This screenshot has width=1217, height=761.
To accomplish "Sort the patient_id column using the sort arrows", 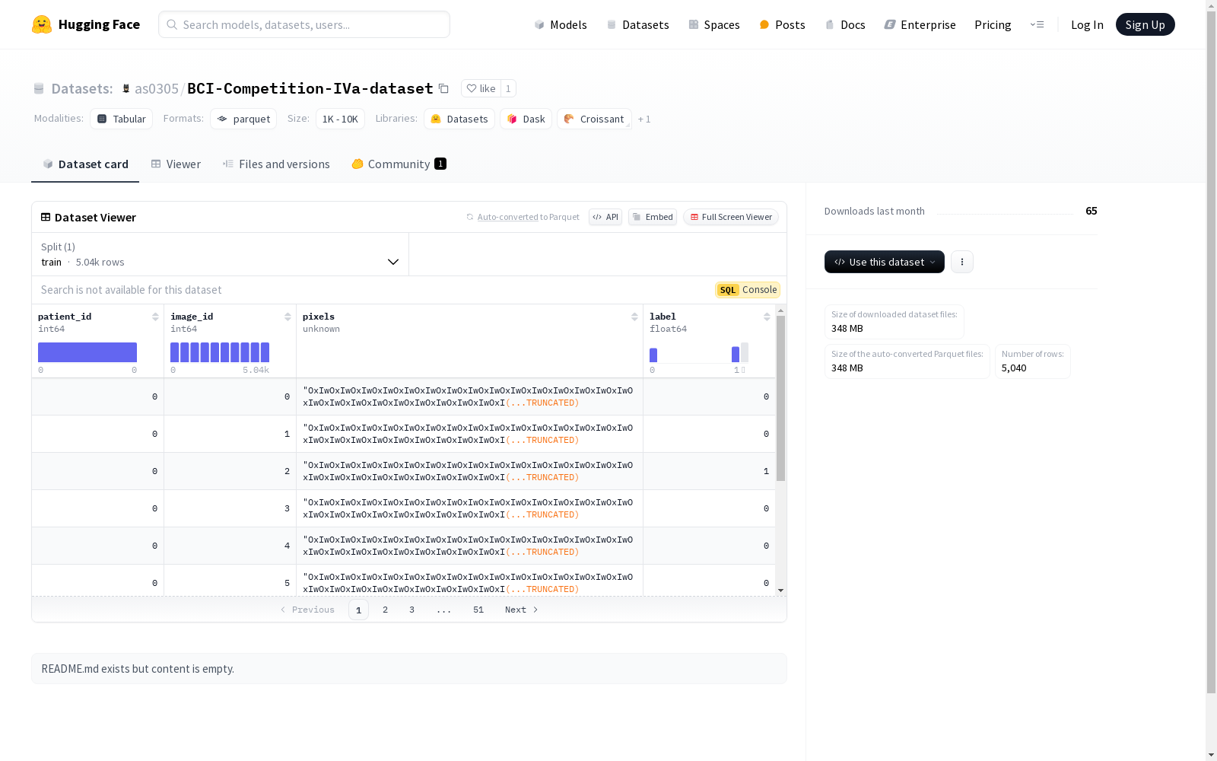I will 155,317.
